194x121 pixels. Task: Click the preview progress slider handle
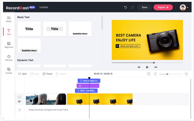(x=154, y=63)
